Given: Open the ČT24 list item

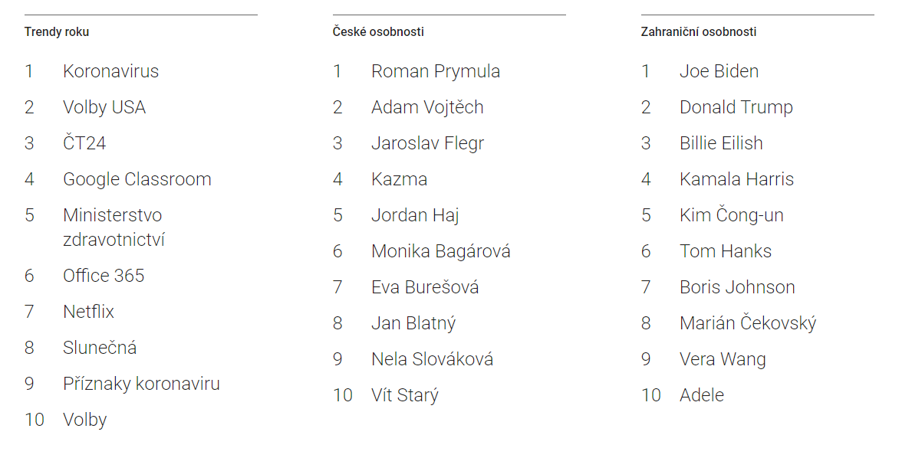Looking at the screenshot, I should coord(84,142).
